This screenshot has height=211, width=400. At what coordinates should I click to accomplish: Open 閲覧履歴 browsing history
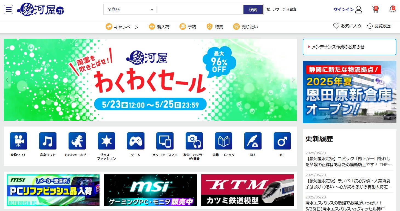379,26
